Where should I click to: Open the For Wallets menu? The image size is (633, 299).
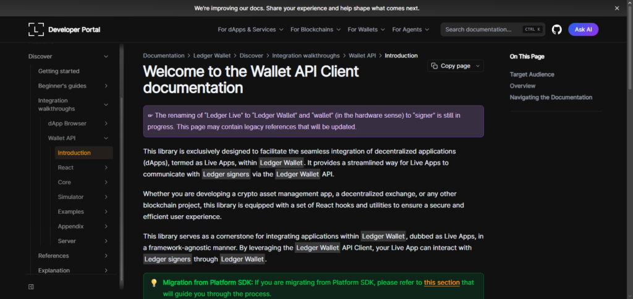[366, 30]
